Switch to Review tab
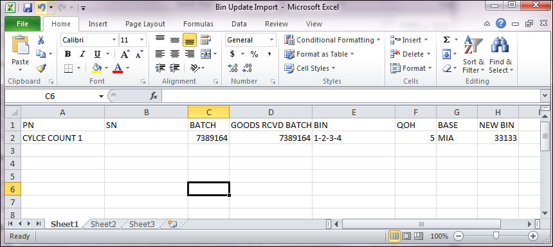The width and height of the screenshot is (553, 247). point(276,24)
